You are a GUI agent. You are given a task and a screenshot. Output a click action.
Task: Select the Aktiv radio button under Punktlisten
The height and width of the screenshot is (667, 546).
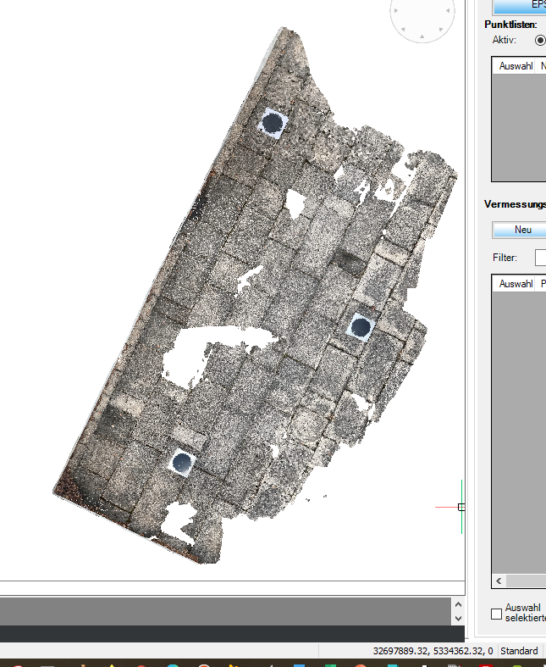(540, 40)
